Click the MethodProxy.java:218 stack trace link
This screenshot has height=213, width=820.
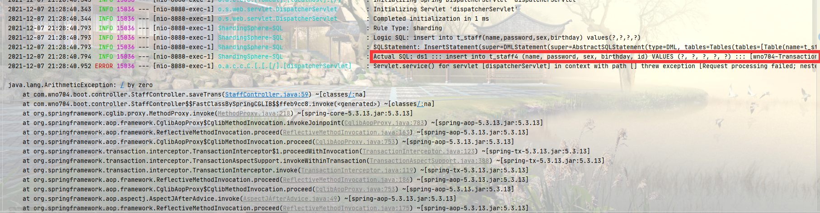254,113
